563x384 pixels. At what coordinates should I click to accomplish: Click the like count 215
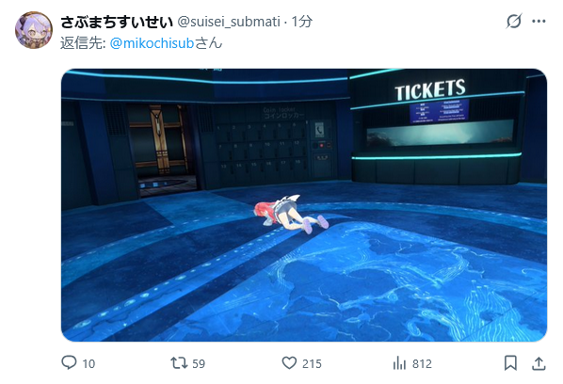pos(312,364)
